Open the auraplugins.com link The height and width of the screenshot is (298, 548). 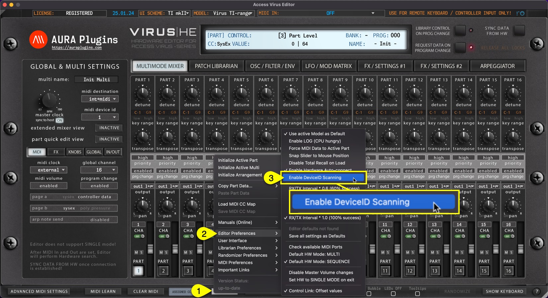tap(77, 48)
